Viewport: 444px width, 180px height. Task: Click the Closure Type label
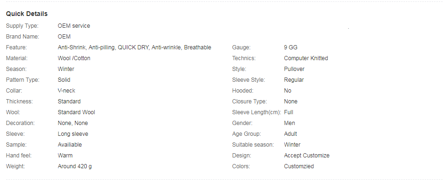click(x=249, y=102)
